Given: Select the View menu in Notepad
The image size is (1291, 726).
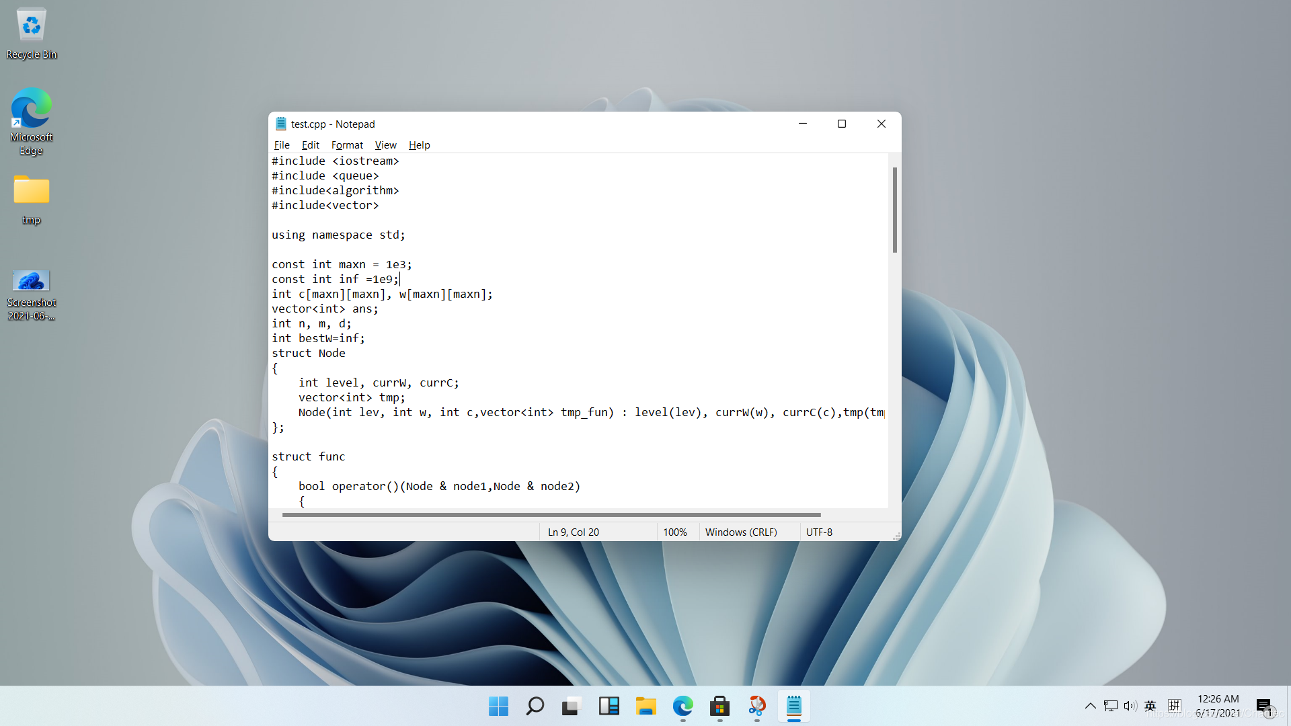Looking at the screenshot, I should 385,145.
